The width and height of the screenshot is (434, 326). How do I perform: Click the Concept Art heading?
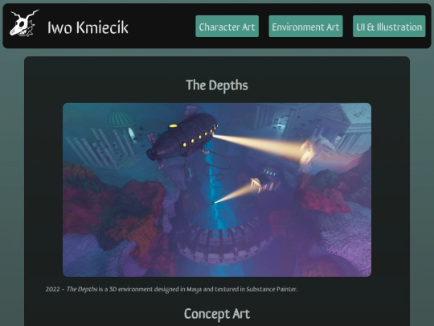(217, 314)
